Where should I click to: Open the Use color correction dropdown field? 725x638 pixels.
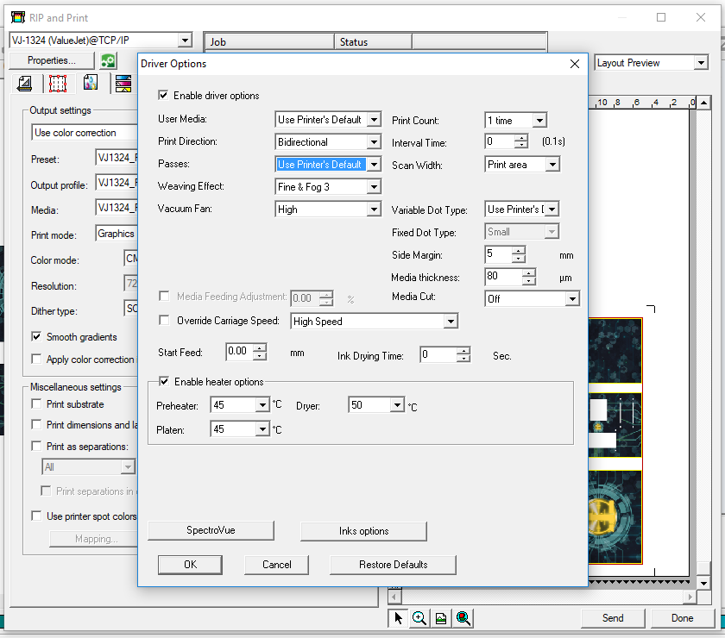click(x=85, y=133)
